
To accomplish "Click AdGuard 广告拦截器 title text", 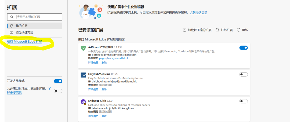I will [100, 47].
